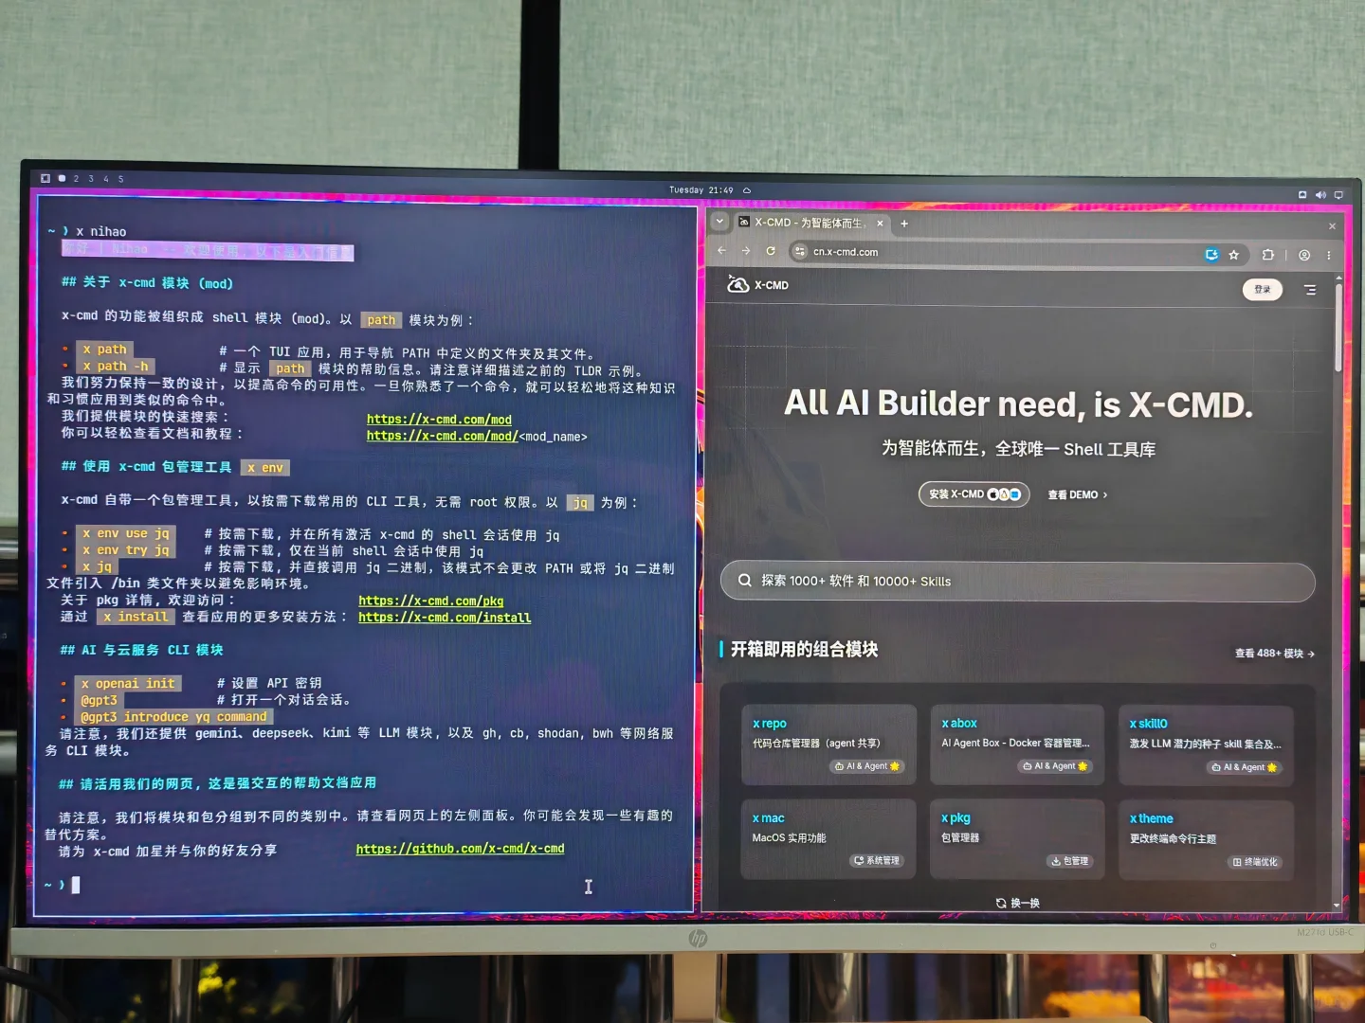Open the site hamburger menu

click(x=1310, y=290)
